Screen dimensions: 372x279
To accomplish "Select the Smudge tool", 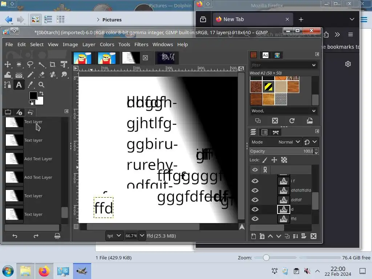I will 64,75.
